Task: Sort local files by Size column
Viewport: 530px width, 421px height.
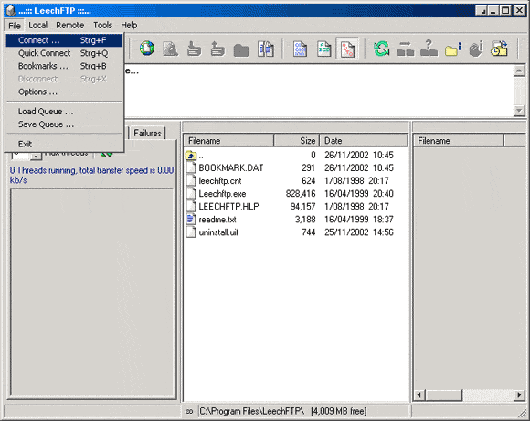Action: [x=296, y=140]
